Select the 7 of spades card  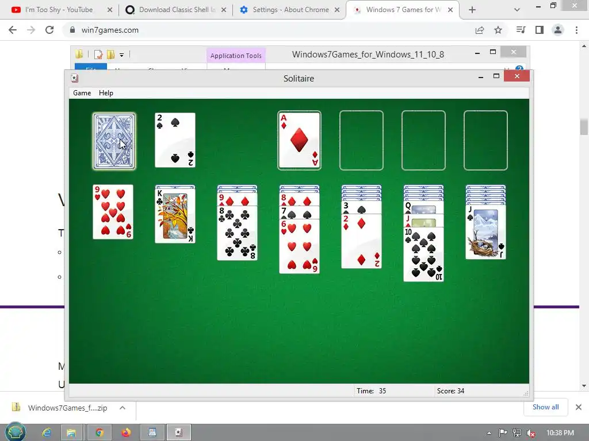(x=299, y=213)
